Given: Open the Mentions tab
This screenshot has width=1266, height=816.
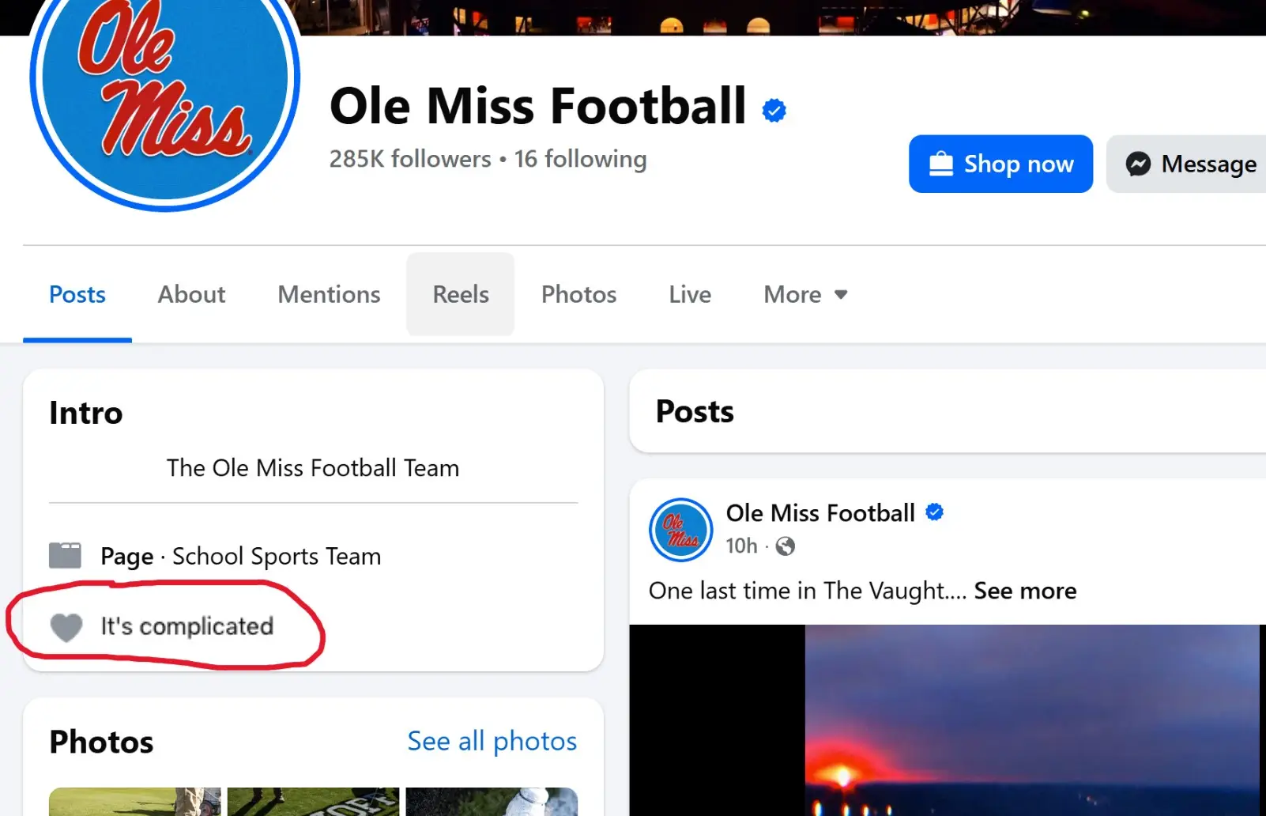Looking at the screenshot, I should (329, 295).
